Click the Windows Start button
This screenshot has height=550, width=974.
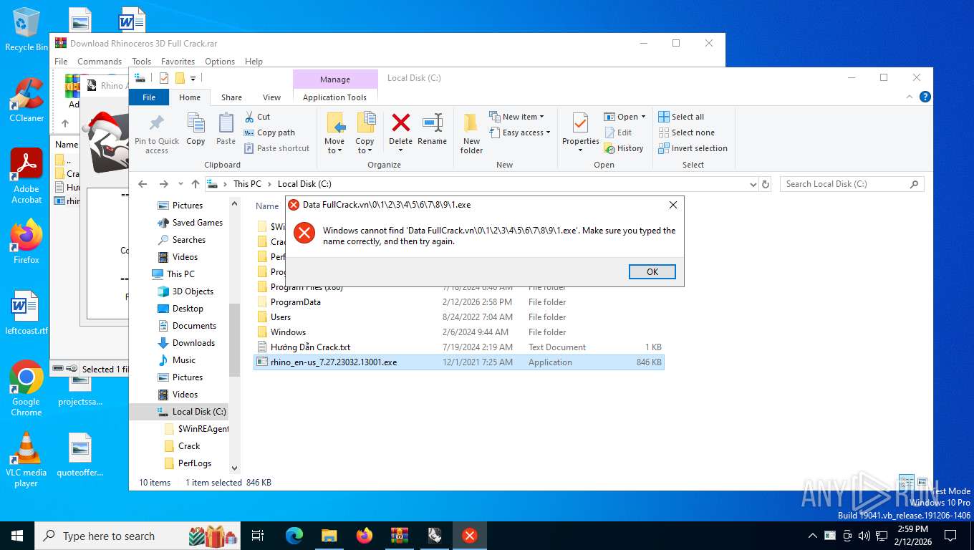coord(17,535)
